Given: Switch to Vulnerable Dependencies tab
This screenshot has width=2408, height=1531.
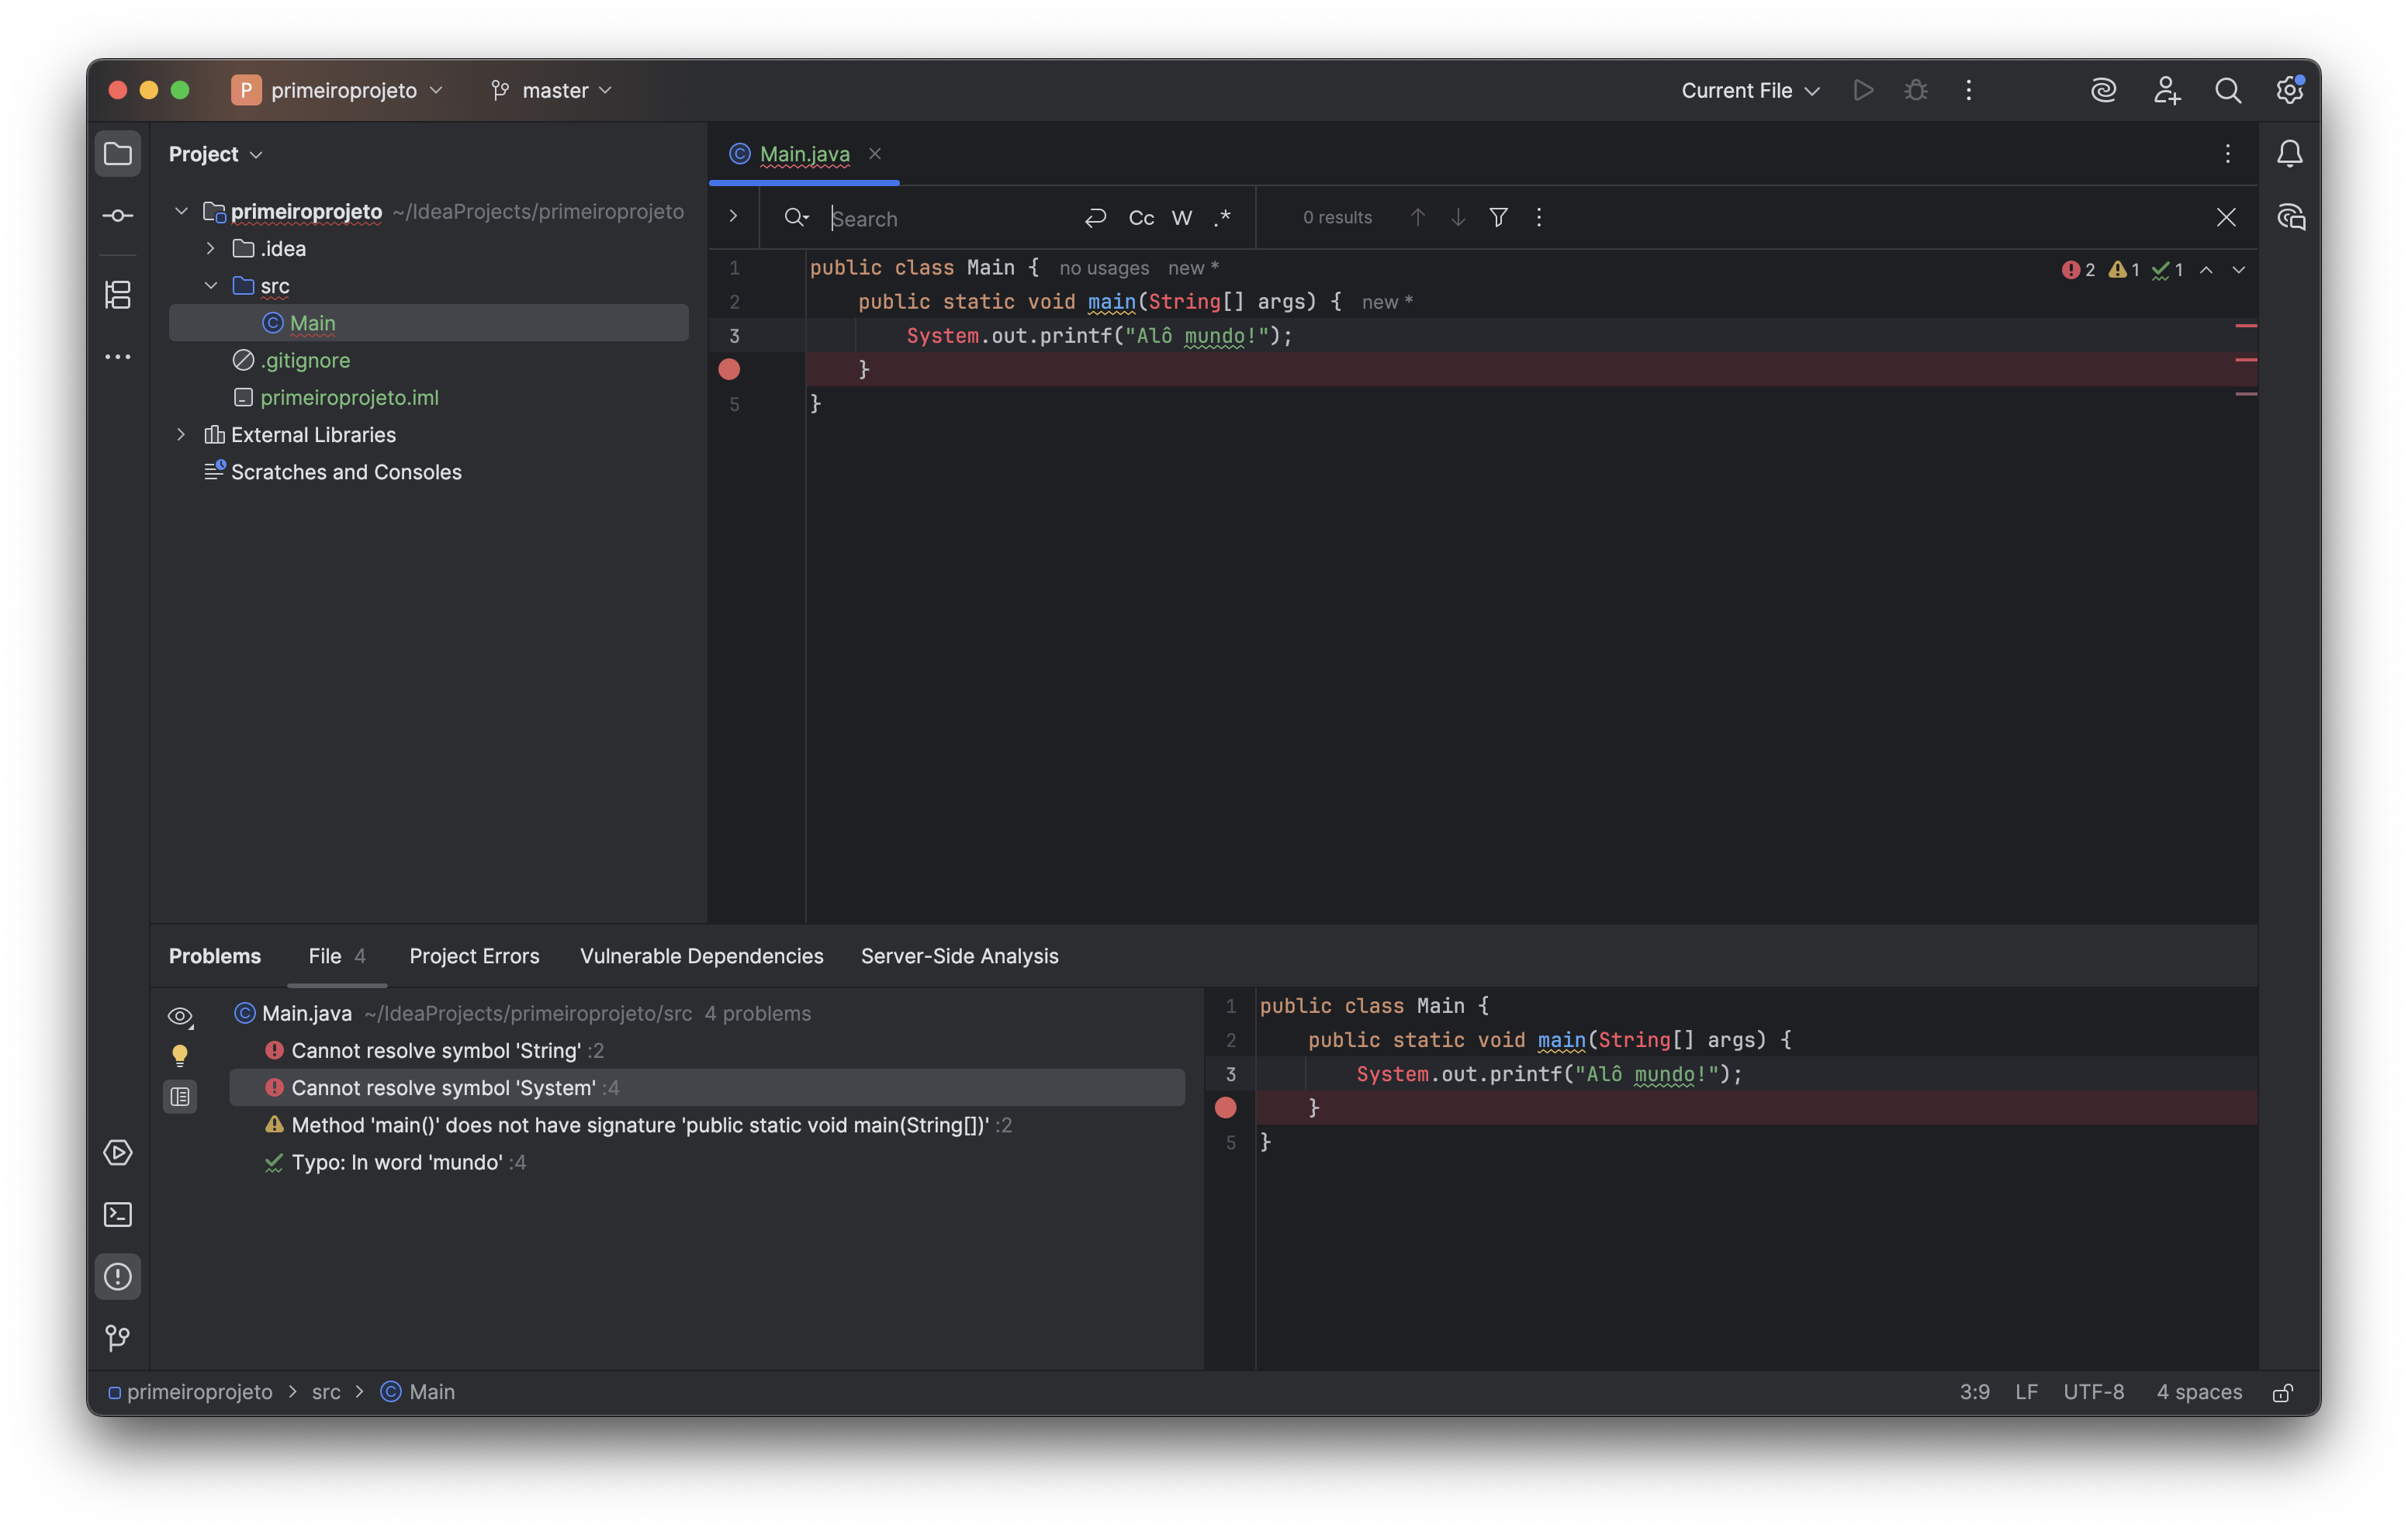Looking at the screenshot, I should (x=702, y=956).
